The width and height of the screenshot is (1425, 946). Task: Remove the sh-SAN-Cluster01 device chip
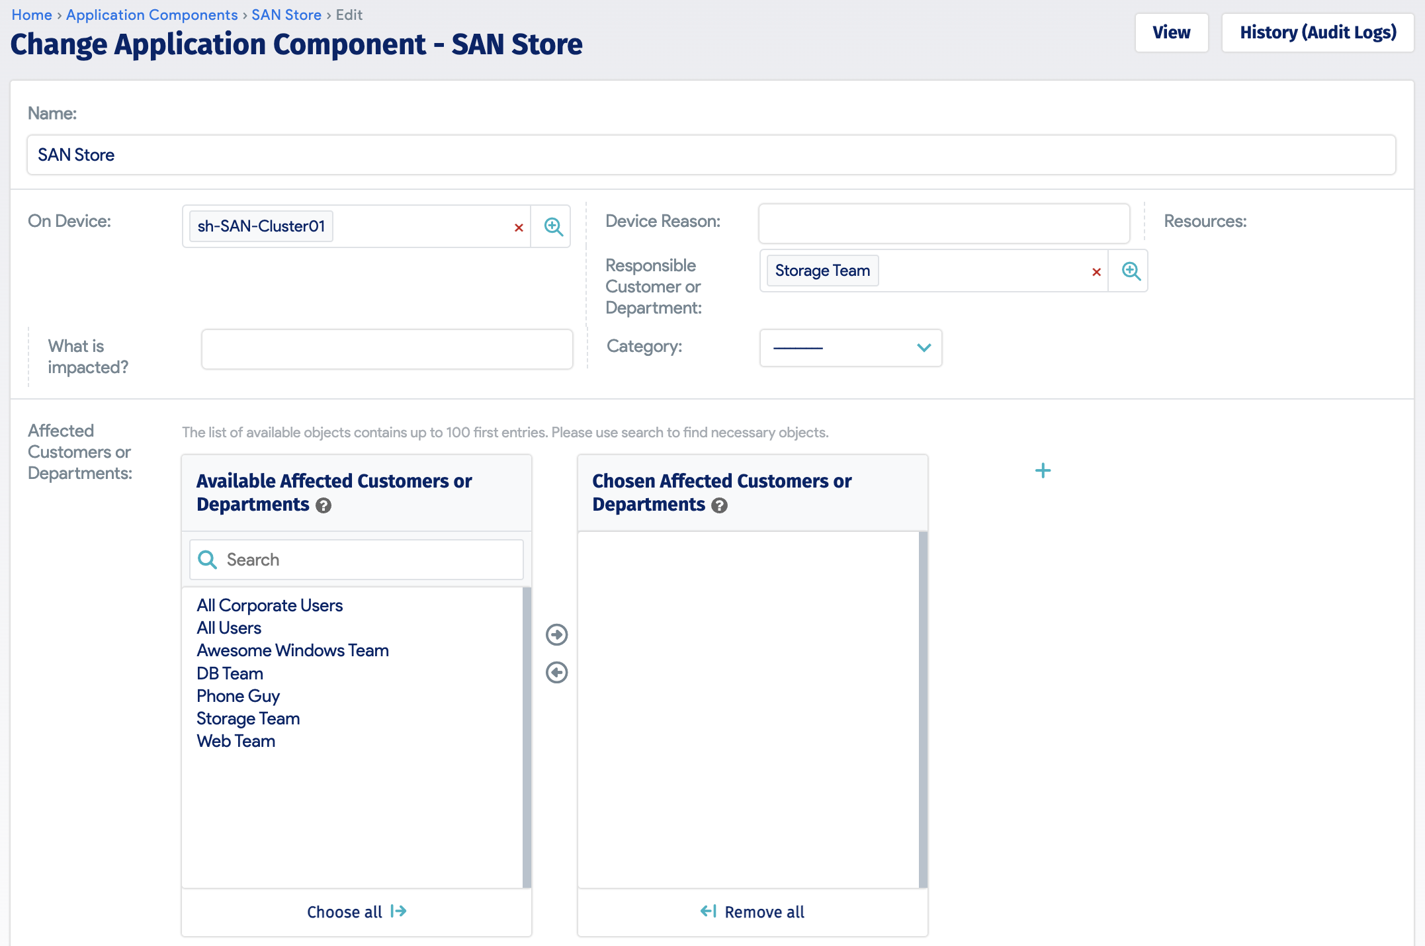click(x=519, y=226)
